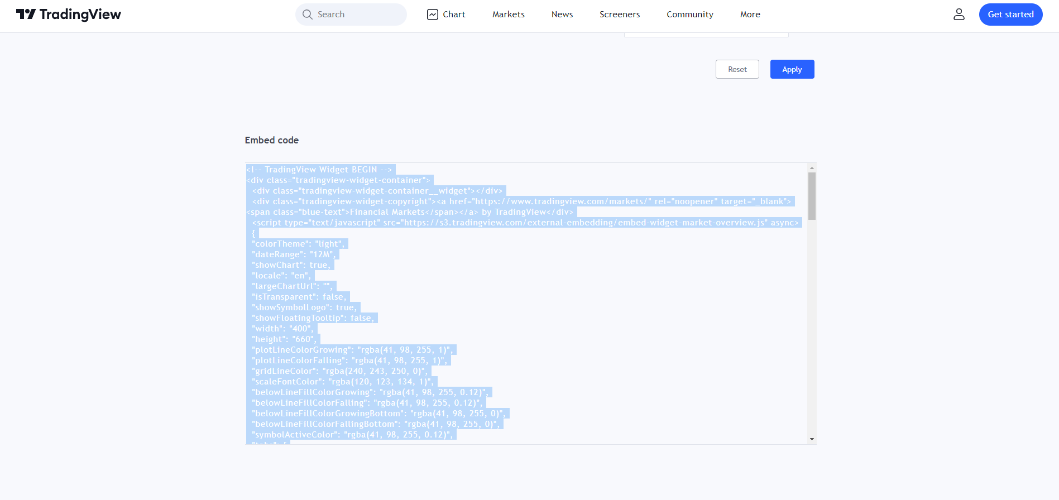Click the "colorTheme" line in embed code
Image resolution: width=1059 pixels, height=500 pixels.
point(299,244)
